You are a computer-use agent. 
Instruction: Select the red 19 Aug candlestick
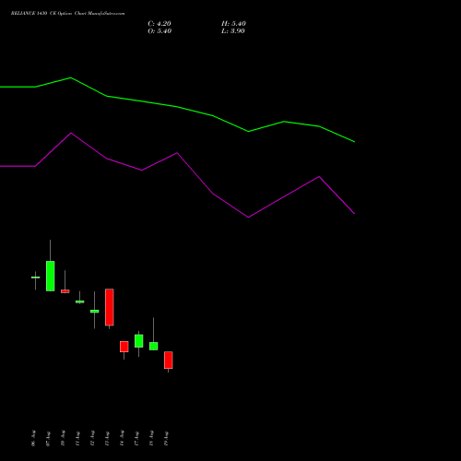pos(169,360)
